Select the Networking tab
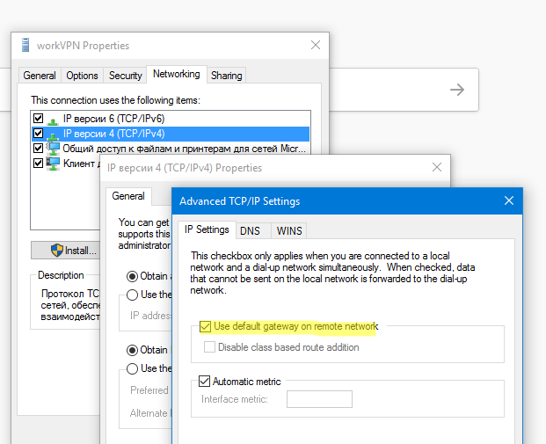546x444 pixels. click(x=177, y=74)
